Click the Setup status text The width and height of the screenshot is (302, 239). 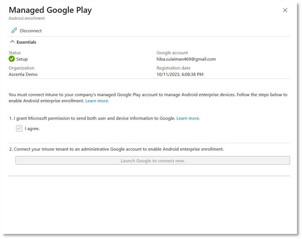tap(22, 59)
